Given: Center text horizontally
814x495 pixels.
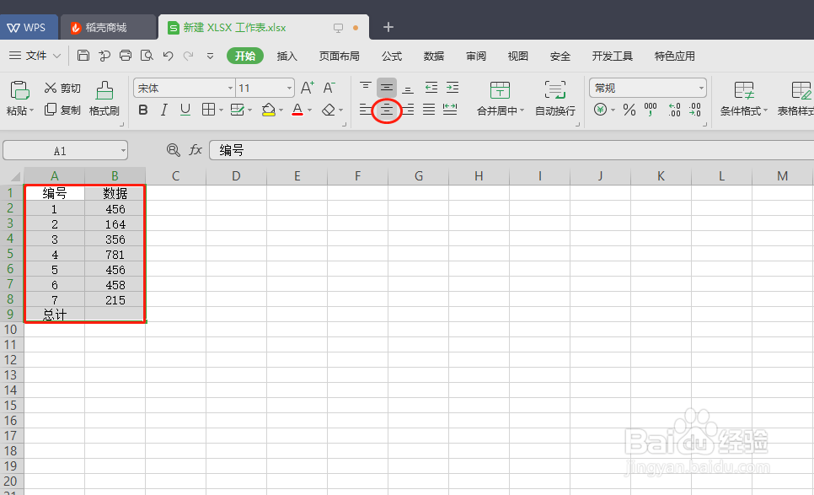Looking at the screenshot, I should 387,110.
